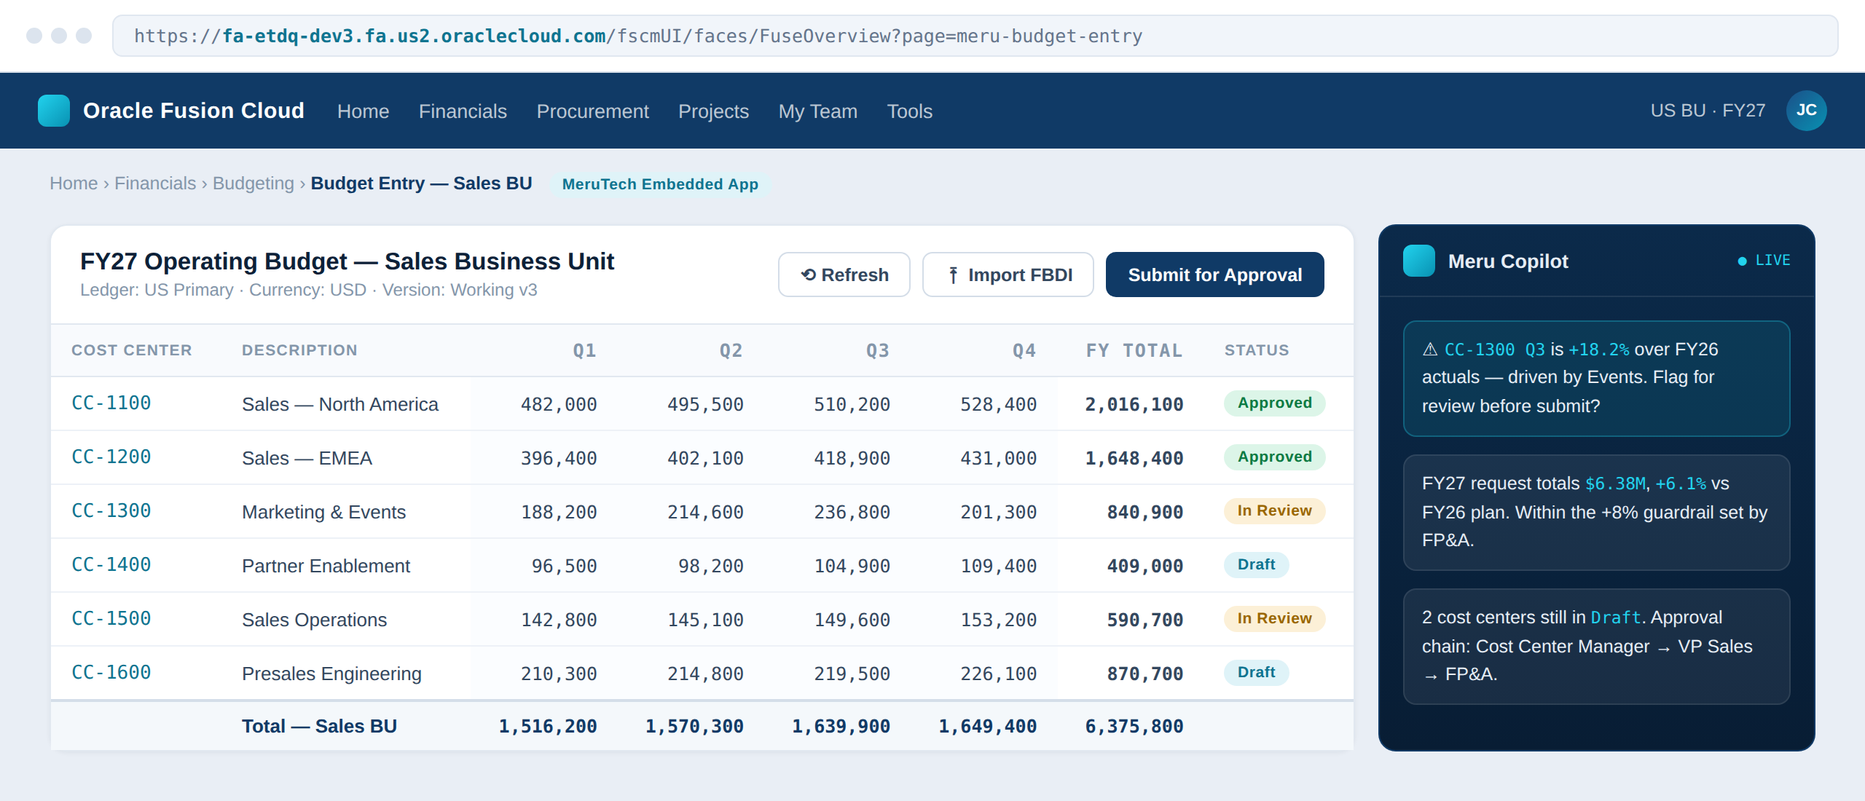Click the Description column header
Viewport: 1865px width, 801px height.
[299, 350]
